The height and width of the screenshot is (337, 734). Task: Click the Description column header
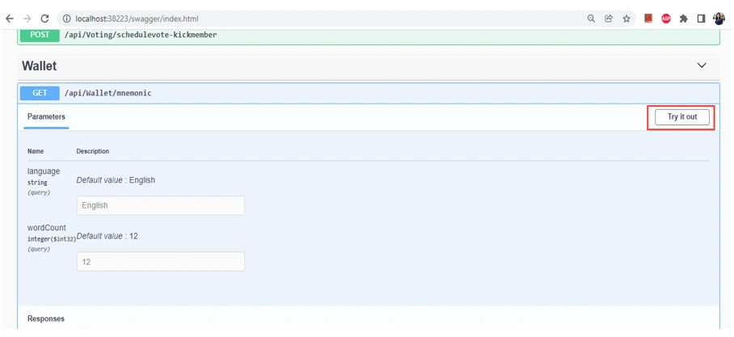point(93,151)
